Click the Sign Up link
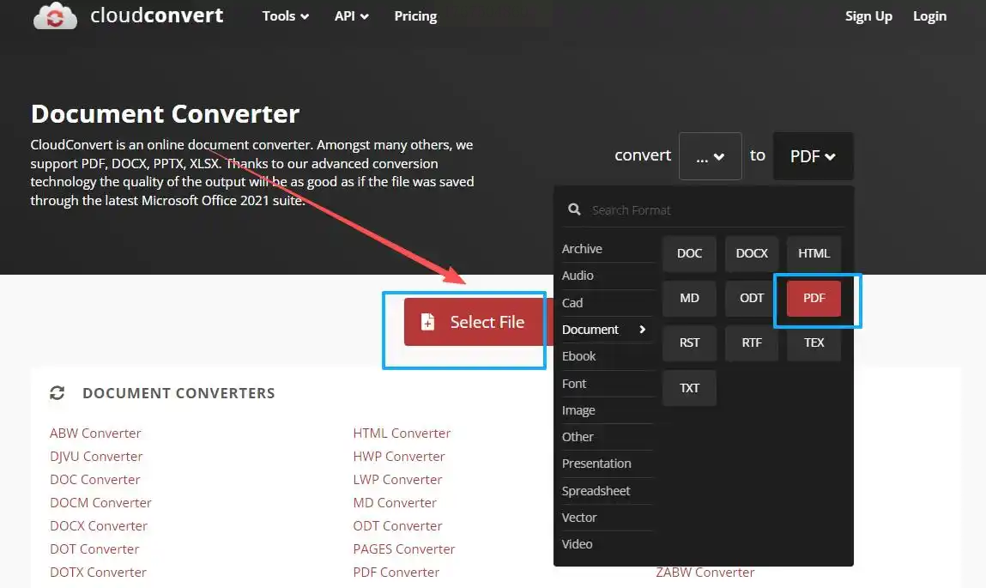986x588 pixels. (868, 16)
